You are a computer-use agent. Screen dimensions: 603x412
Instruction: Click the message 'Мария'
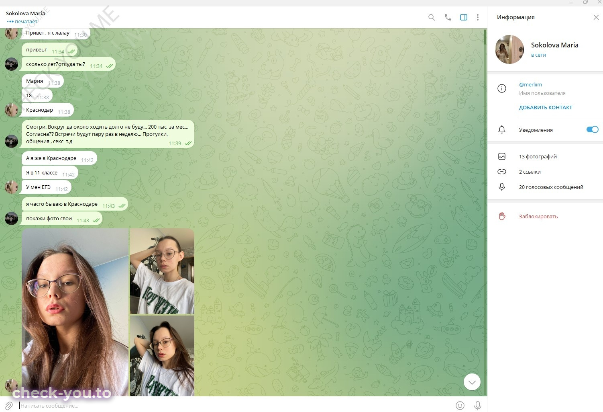pos(43,81)
